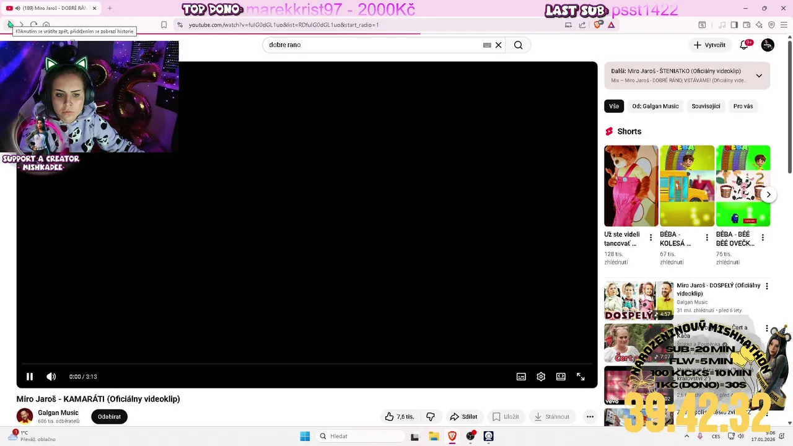This screenshot has width=793, height=446.
Task: Click the Stáhnout download button
Action: 551,417
